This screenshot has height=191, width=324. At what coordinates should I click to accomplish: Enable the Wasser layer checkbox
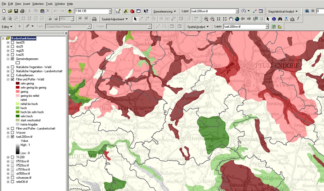pyautogui.click(x=13, y=133)
